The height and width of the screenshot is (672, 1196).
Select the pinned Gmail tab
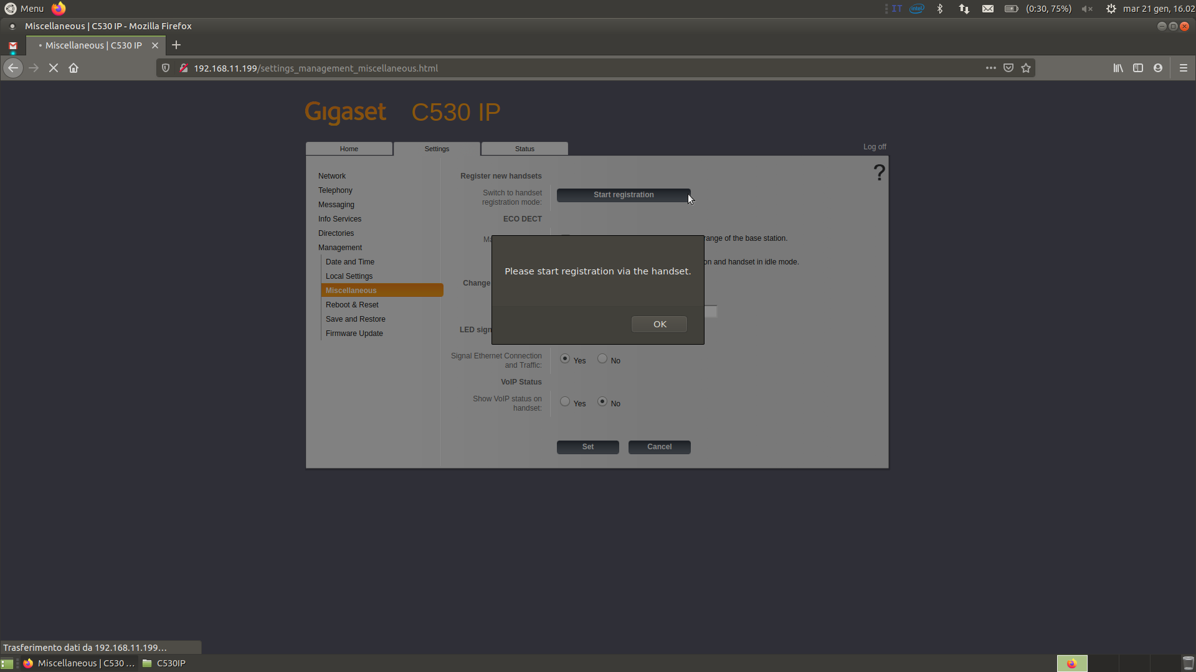point(13,45)
